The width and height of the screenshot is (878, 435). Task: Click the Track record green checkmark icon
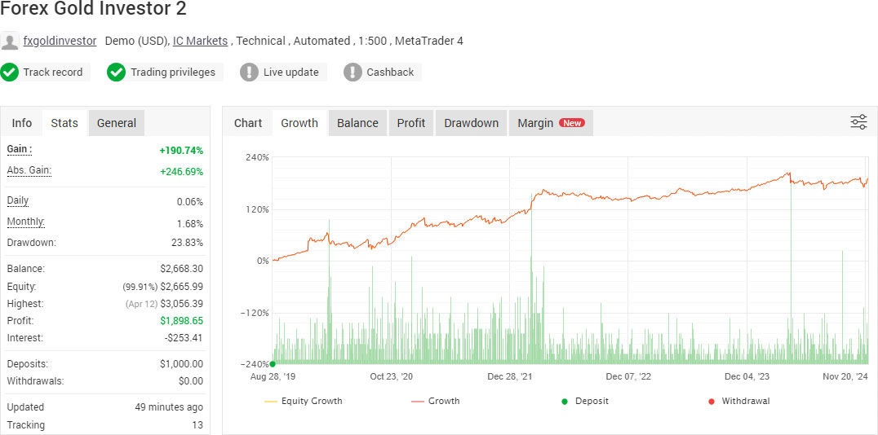[10, 72]
